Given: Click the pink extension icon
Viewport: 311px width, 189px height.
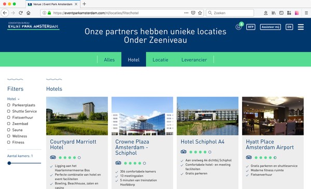Looking at the screenshot, I should pos(296,13).
